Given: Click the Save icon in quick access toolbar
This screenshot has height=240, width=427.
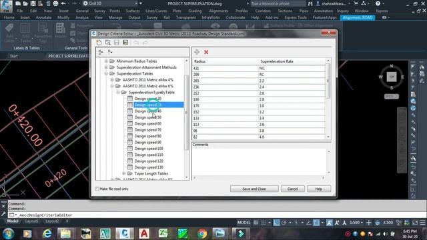Looking at the screenshot, I should [x=33, y=3].
